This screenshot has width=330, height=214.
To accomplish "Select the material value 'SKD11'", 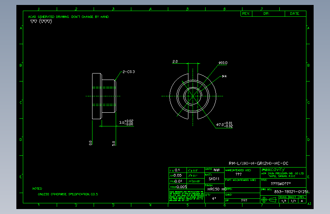I will pyautogui.click(x=214, y=179).
